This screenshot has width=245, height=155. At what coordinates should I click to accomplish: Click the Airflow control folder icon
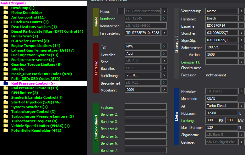tap(6, 17)
